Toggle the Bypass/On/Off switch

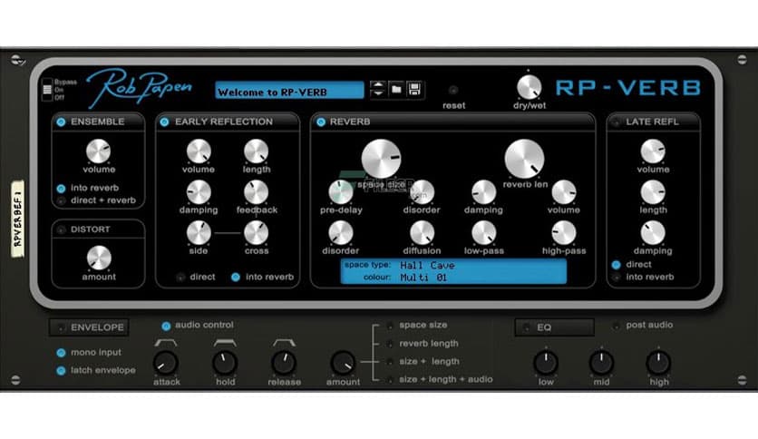click(47, 90)
